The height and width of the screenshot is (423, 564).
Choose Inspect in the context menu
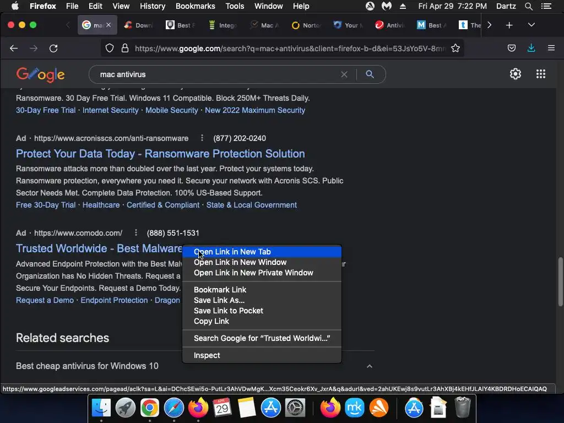coord(262,355)
